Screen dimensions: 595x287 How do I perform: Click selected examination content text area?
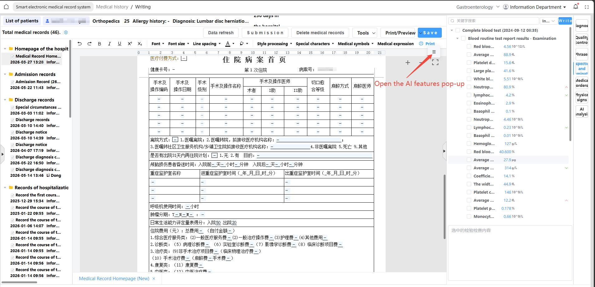(510, 253)
